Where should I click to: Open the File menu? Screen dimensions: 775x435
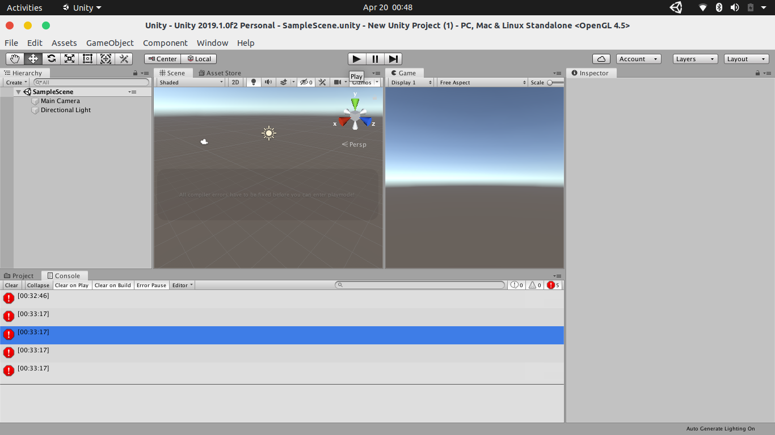[x=11, y=43]
